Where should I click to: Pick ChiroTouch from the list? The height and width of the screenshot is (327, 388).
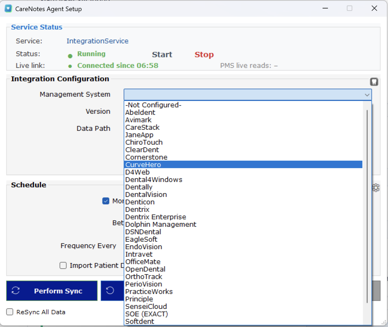click(243, 143)
